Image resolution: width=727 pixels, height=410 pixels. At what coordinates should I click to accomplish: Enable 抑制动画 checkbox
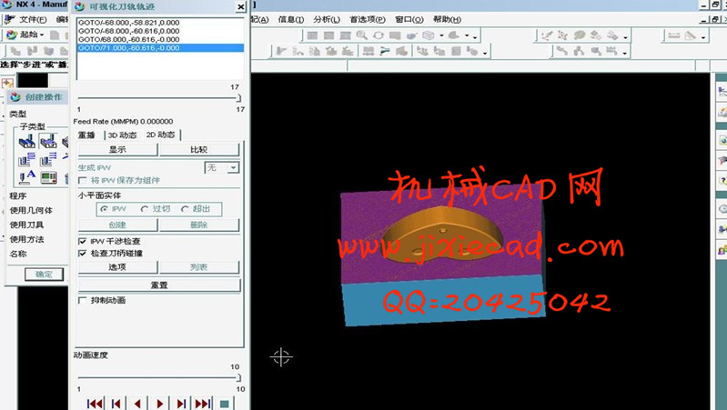83,300
